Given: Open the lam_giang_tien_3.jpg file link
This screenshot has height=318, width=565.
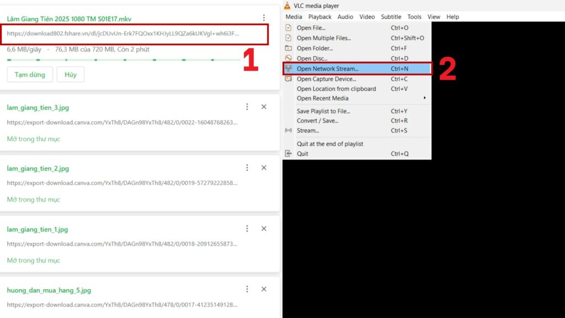Looking at the screenshot, I should [x=38, y=108].
